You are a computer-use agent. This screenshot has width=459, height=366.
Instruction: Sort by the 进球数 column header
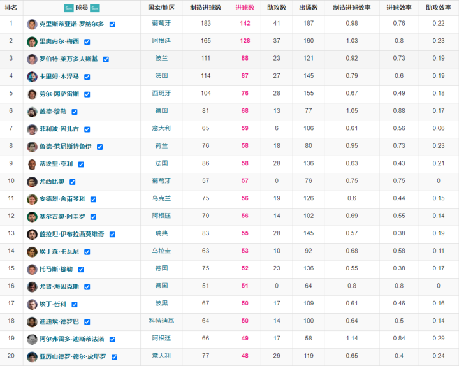(245, 8)
